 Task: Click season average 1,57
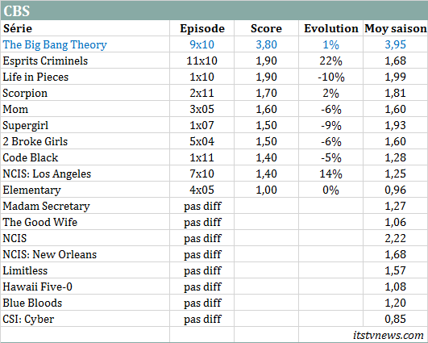tap(396, 270)
